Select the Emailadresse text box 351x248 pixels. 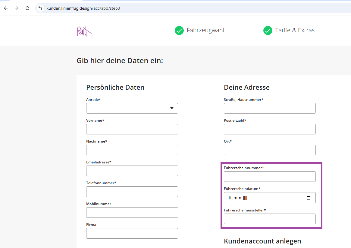pos(132,171)
